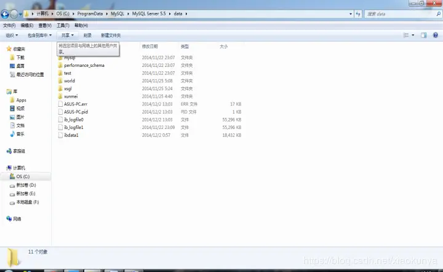
Task: Select the xunmei folder
Action: pyautogui.click(x=71, y=96)
